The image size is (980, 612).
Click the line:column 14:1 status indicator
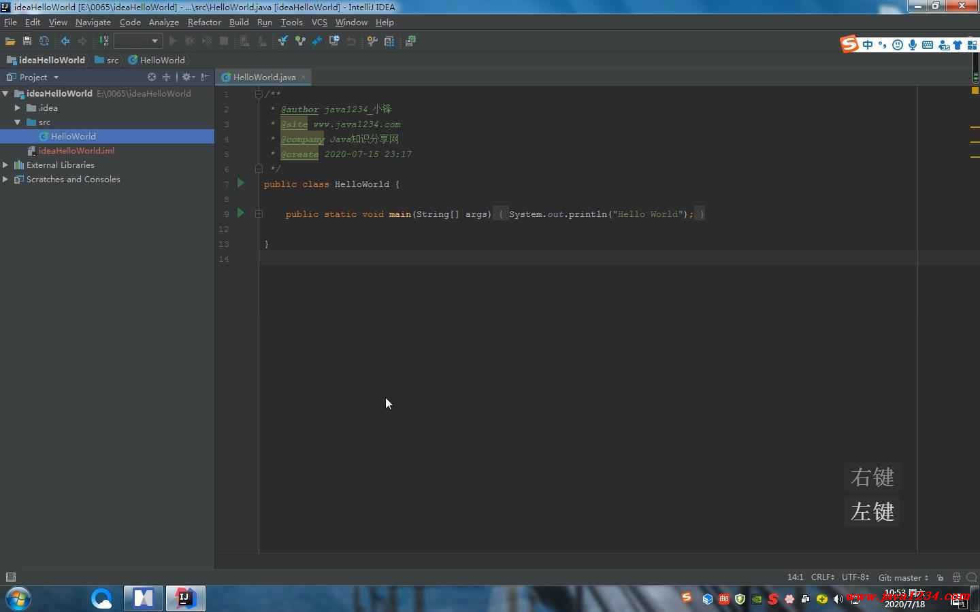(x=796, y=577)
